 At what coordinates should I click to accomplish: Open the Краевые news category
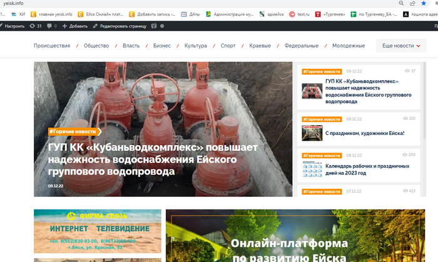coord(260,46)
